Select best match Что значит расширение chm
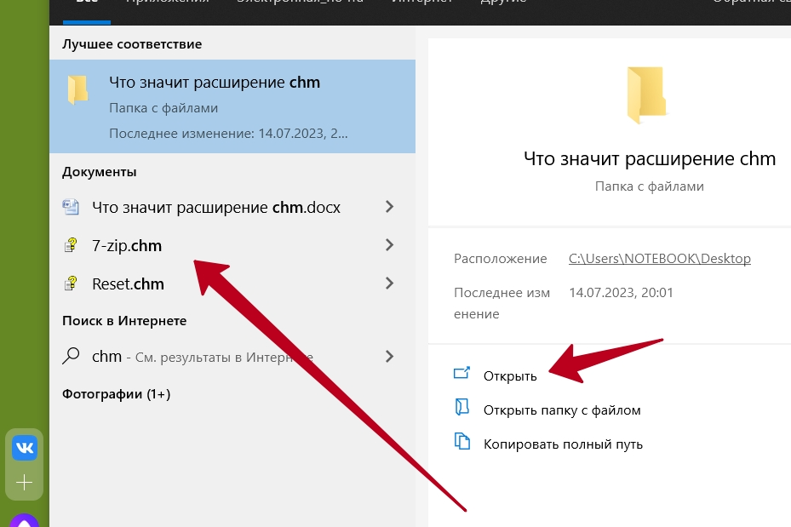Image resolution: width=791 pixels, height=527 pixels. click(232, 106)
